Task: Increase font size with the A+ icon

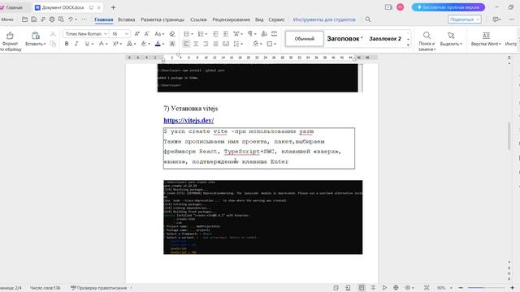Action: 136,34
